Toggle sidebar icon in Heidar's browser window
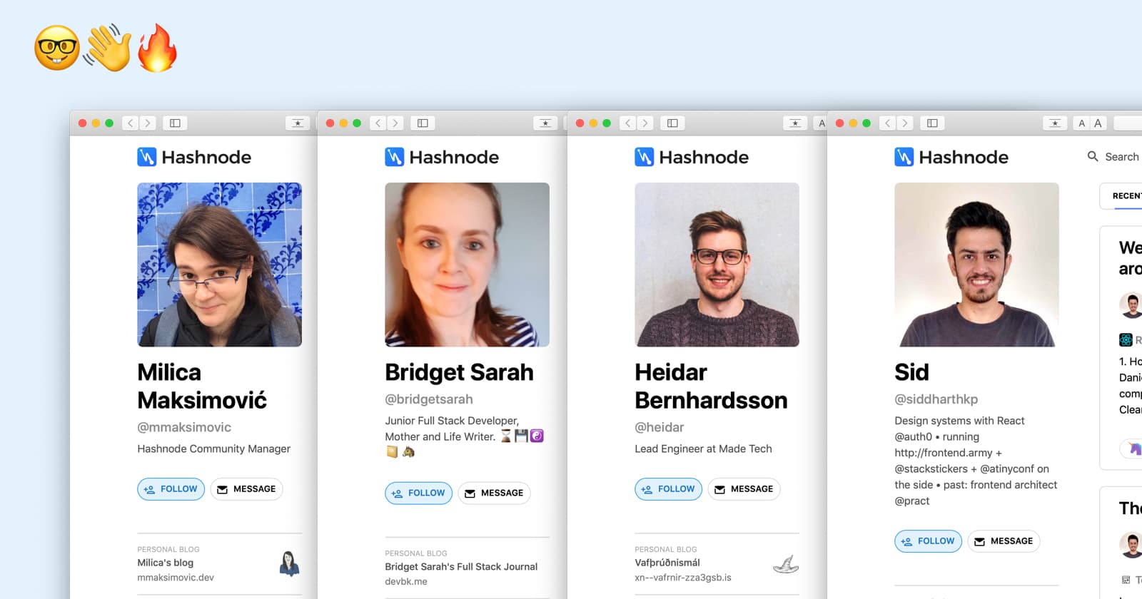Viewport: 1142px width, 599px height. (672, 123)
